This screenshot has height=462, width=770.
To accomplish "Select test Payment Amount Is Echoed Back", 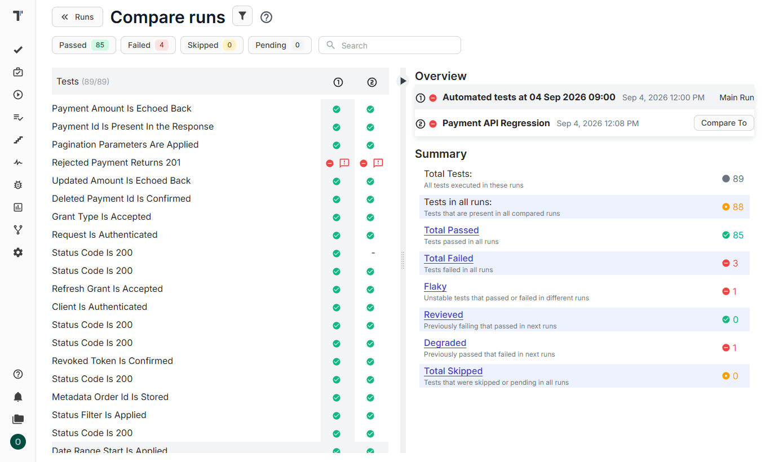I will [x=122, y=108].
